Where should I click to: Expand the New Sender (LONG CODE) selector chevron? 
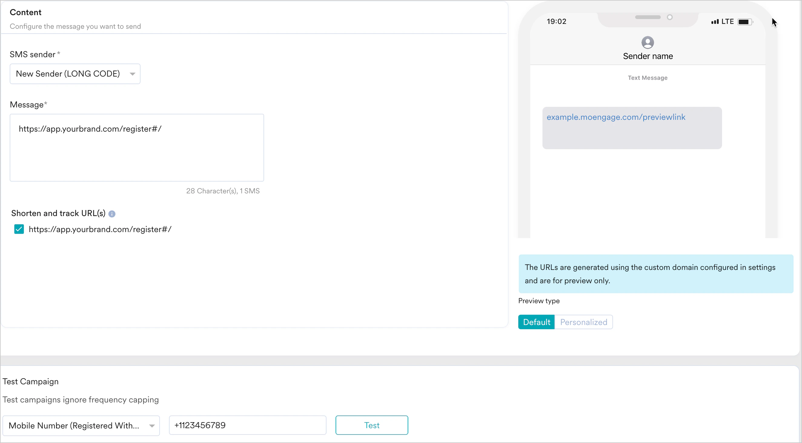(x=132, y=74)
